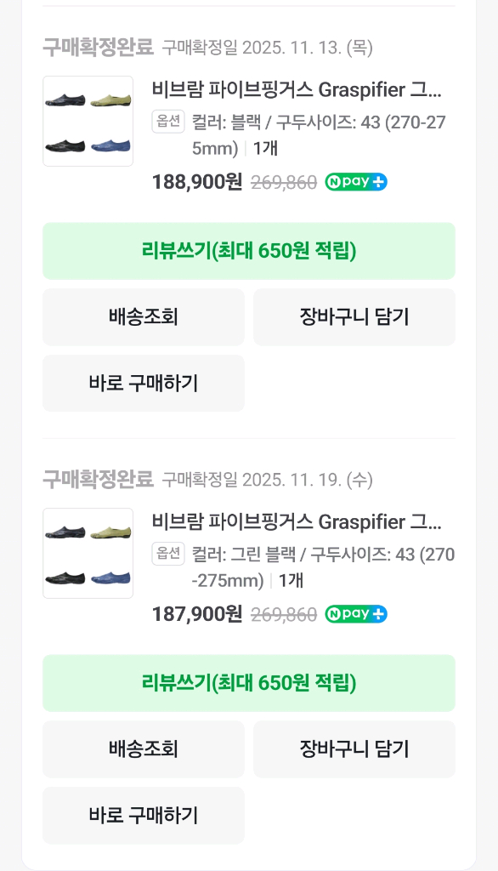Open the first Graspifier product title link
Screen dimensions: 498x871
pos(297,90)
